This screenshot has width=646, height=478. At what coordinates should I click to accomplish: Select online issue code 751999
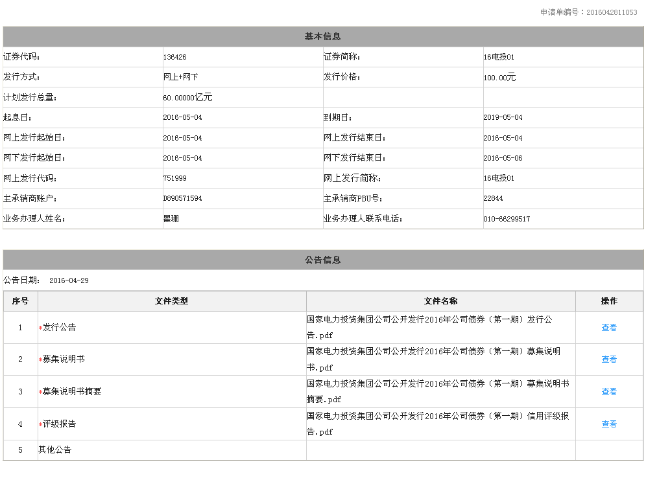(x=174, y=178)
